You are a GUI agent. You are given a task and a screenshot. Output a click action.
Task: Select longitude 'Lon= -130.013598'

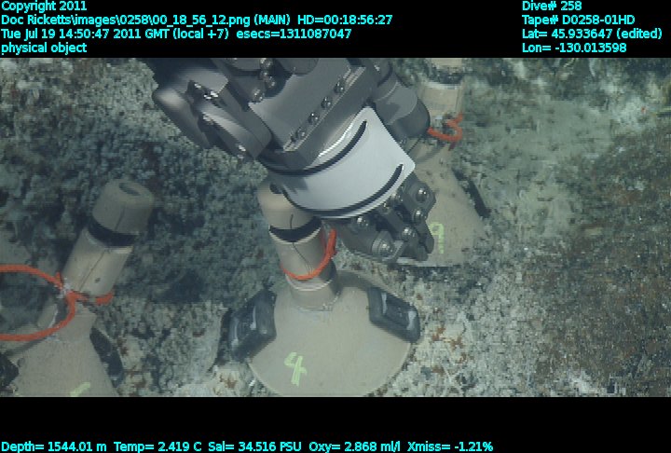(574, 48)
